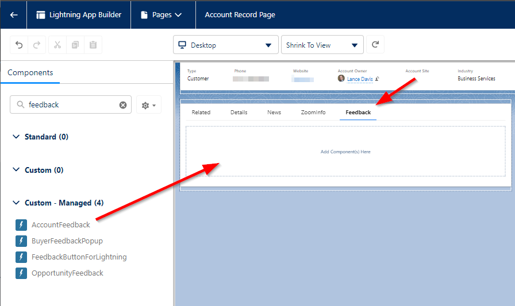The image size is (515, 306).
Task: Switch to the Components tab
Action: pyautogui.click(x=30, y=72)
